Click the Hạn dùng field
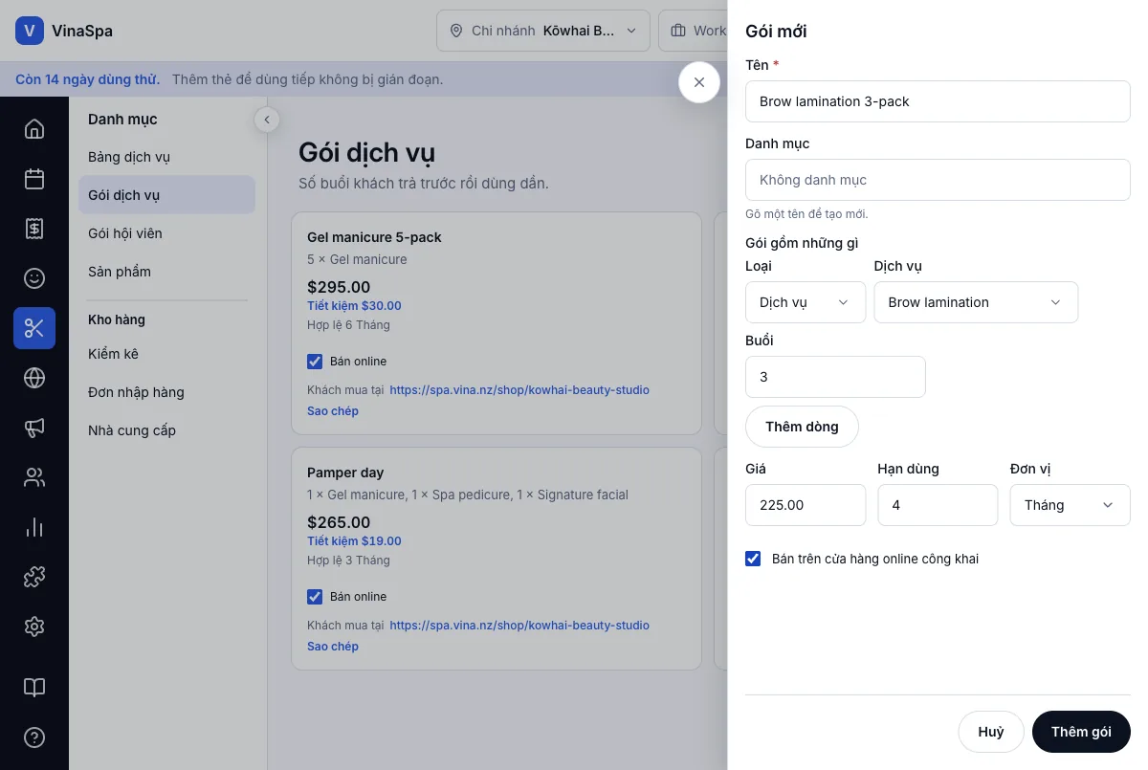Viewport: 1148px width, 770px height. 938,505
